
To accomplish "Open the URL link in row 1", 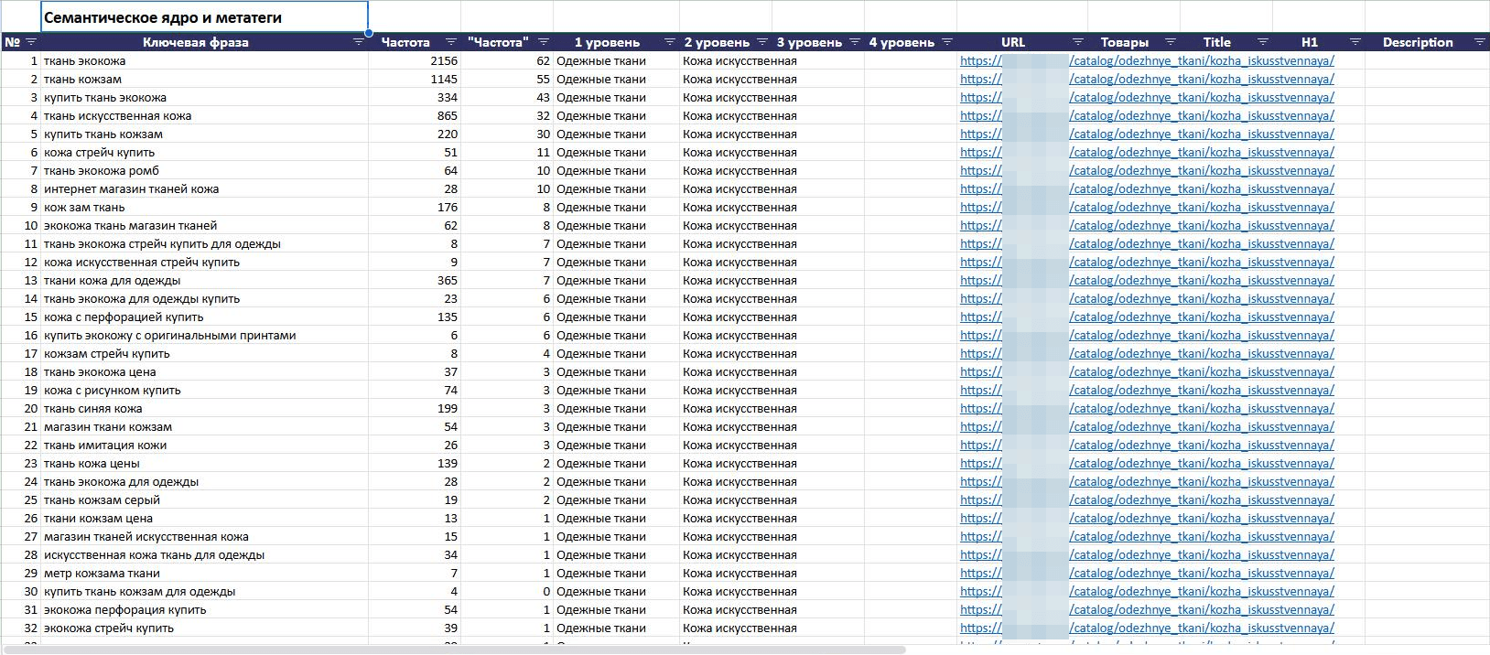I will click(1147, 61).
